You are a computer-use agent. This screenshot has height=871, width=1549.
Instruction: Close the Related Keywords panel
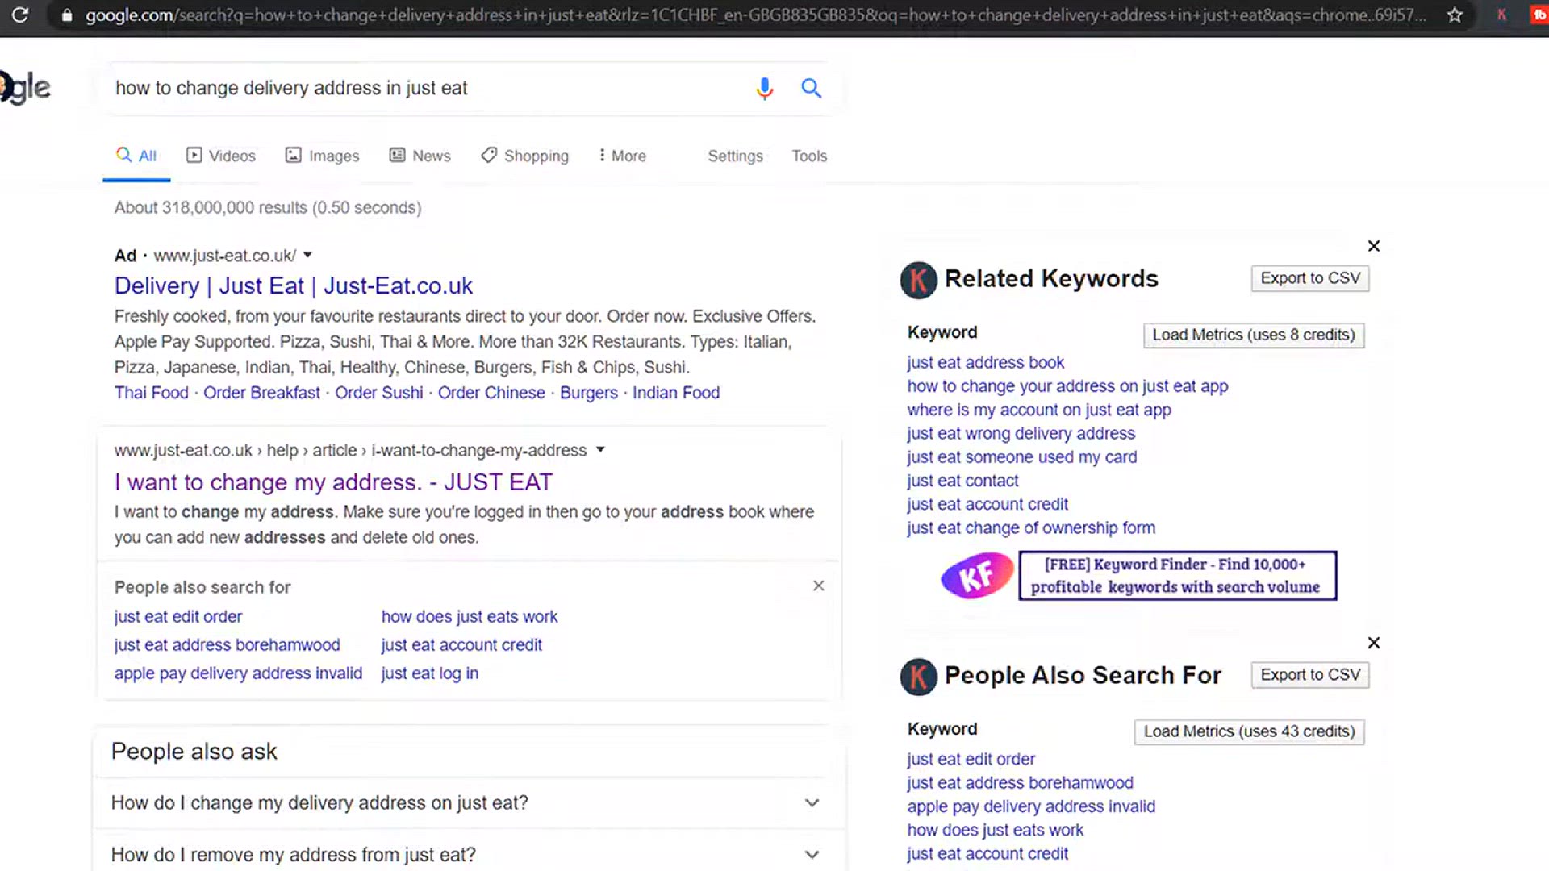coord(1374,246)
